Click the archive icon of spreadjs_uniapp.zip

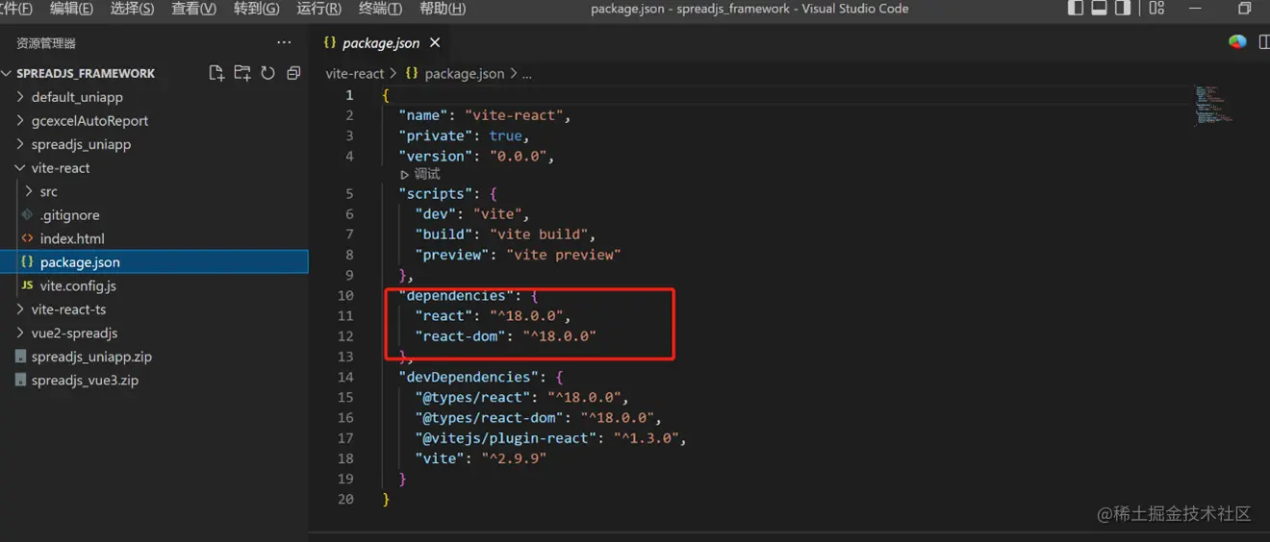tap(22, 357)
